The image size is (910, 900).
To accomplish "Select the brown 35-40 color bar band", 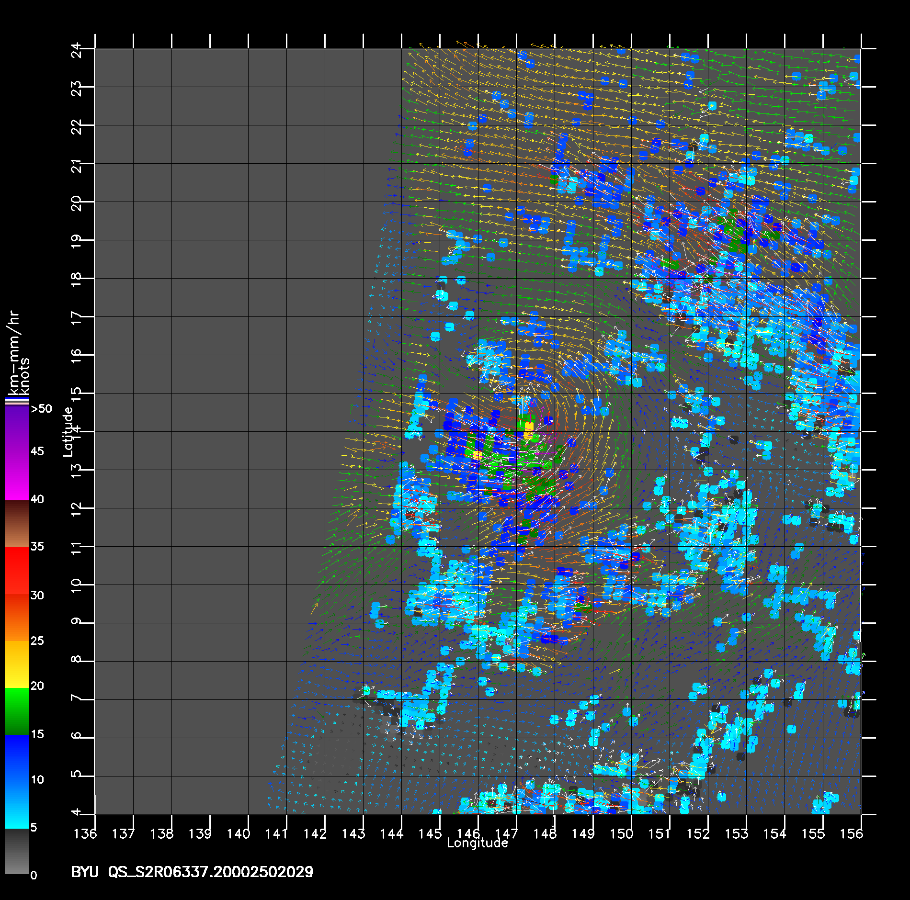I will [16, 524].
